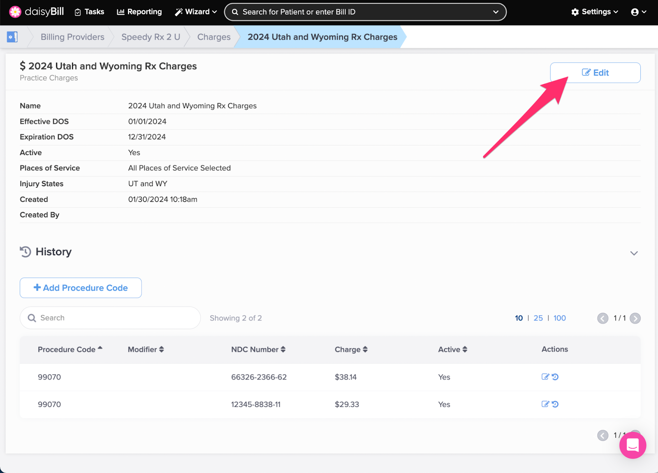Go to Charges breadcrumb
The image size is (658, 473).
point(214,37)
